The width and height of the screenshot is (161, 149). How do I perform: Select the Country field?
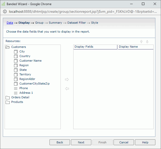25,56
